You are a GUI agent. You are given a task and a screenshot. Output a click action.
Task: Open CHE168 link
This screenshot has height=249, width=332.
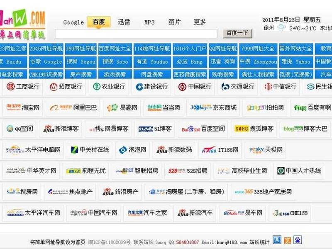pos(290,213)
